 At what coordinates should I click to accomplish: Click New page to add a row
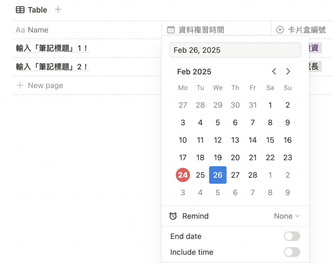coord(45,85)
